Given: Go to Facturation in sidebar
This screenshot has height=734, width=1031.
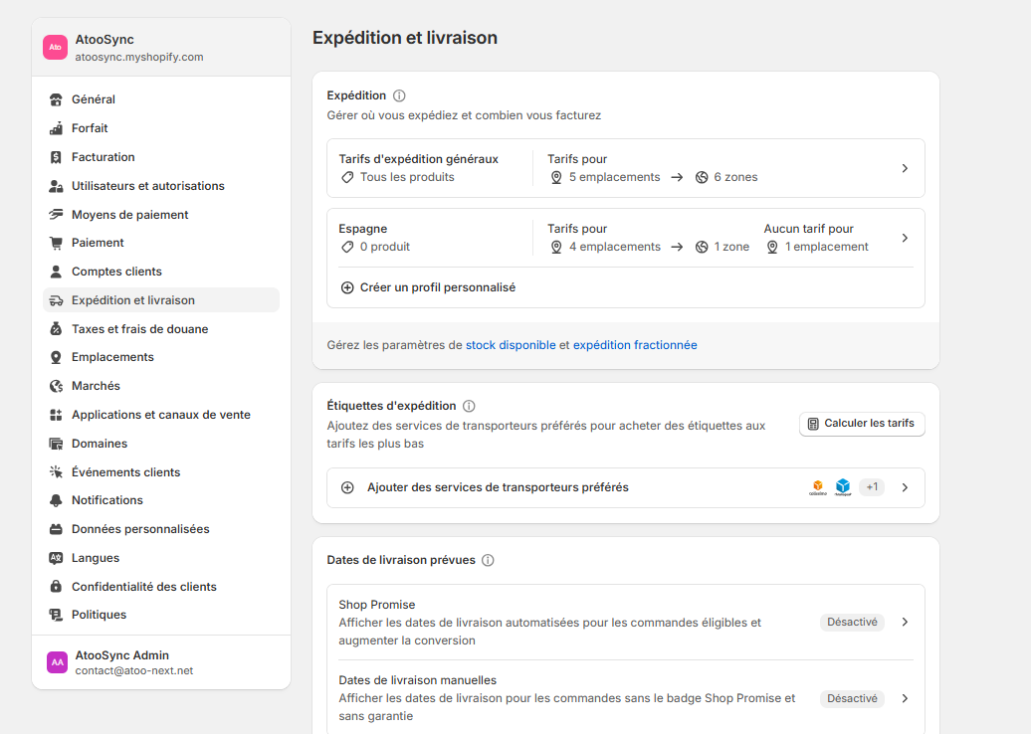Looking at the screenshot, I should pyautogui.click(x=161, y=157).
